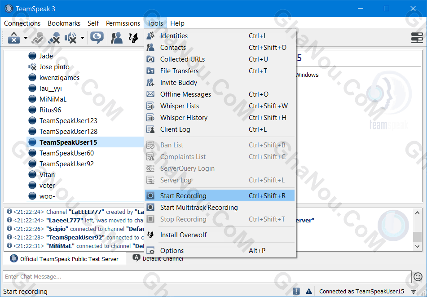Select user MiNiMaL in channel tree
Viewport: 427px width, 297px height.
tap(53, 99)
